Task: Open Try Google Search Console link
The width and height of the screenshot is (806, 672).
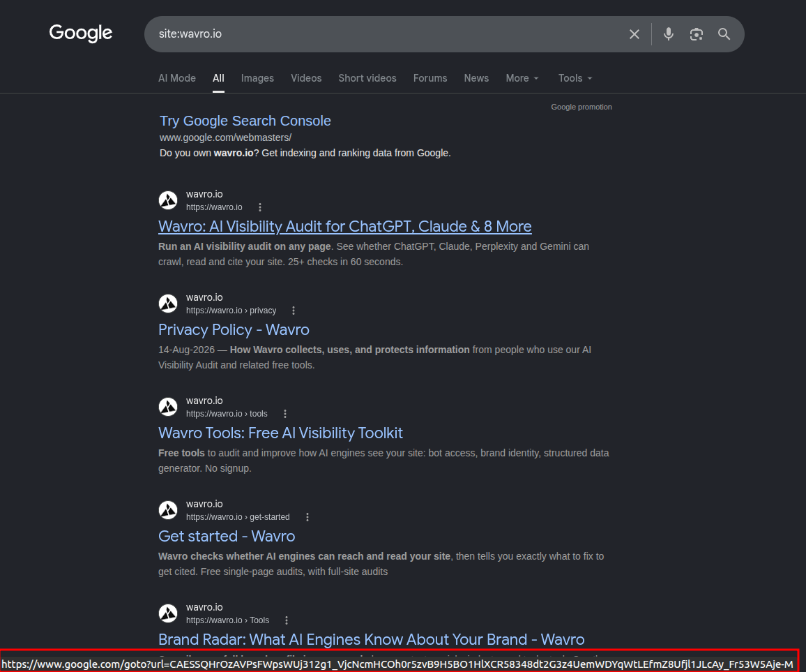Action: 245,121
